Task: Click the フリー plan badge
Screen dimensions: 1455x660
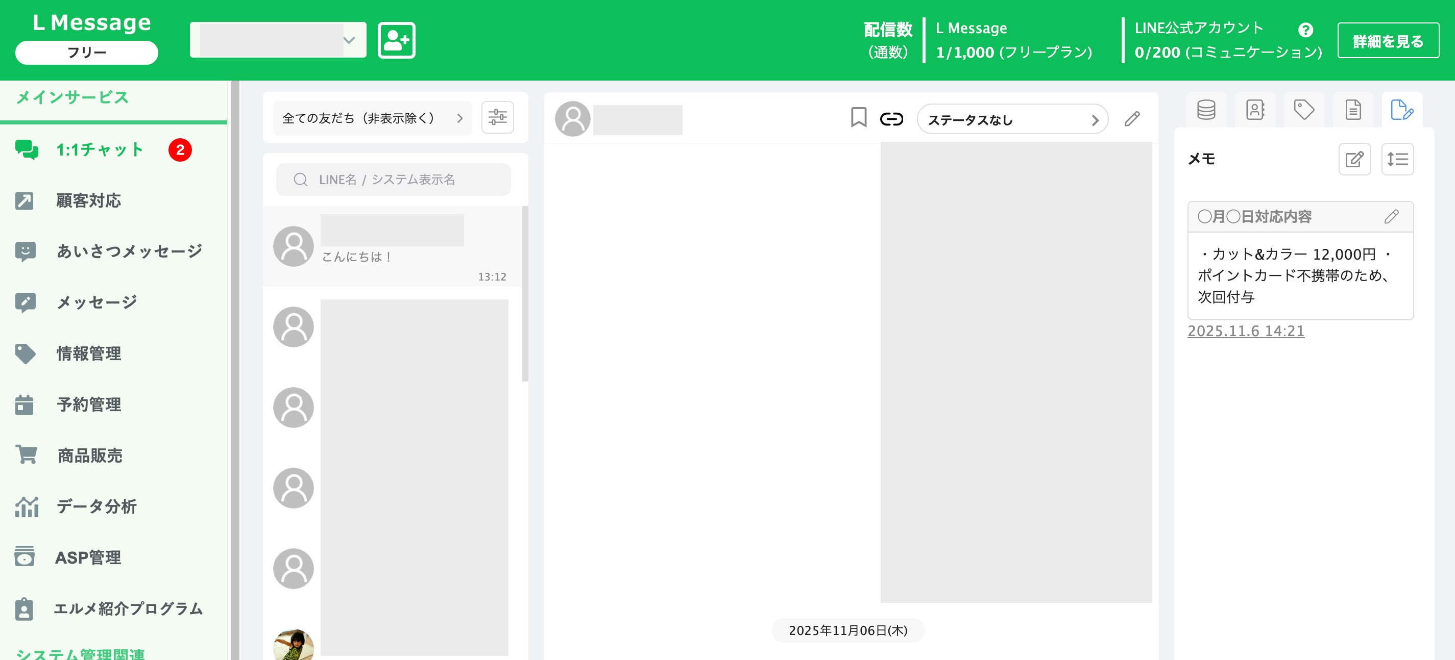Action: (86, 53)
